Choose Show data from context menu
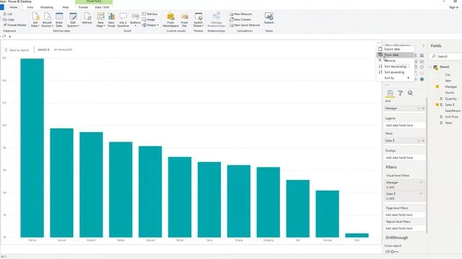Screen dimensions: 462x259 click(395, 55)
